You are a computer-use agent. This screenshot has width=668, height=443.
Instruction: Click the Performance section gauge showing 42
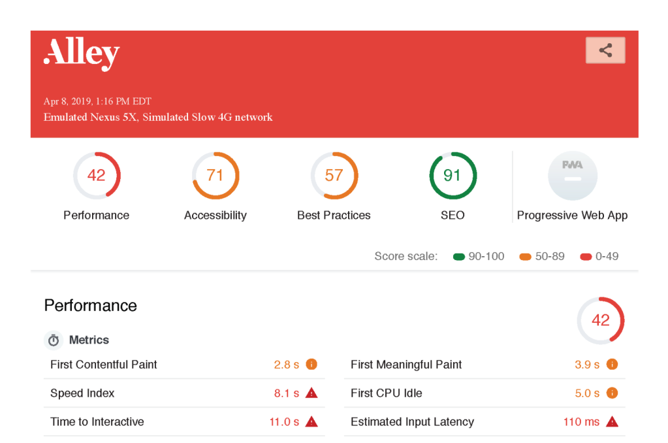click(x=601, y=320)
